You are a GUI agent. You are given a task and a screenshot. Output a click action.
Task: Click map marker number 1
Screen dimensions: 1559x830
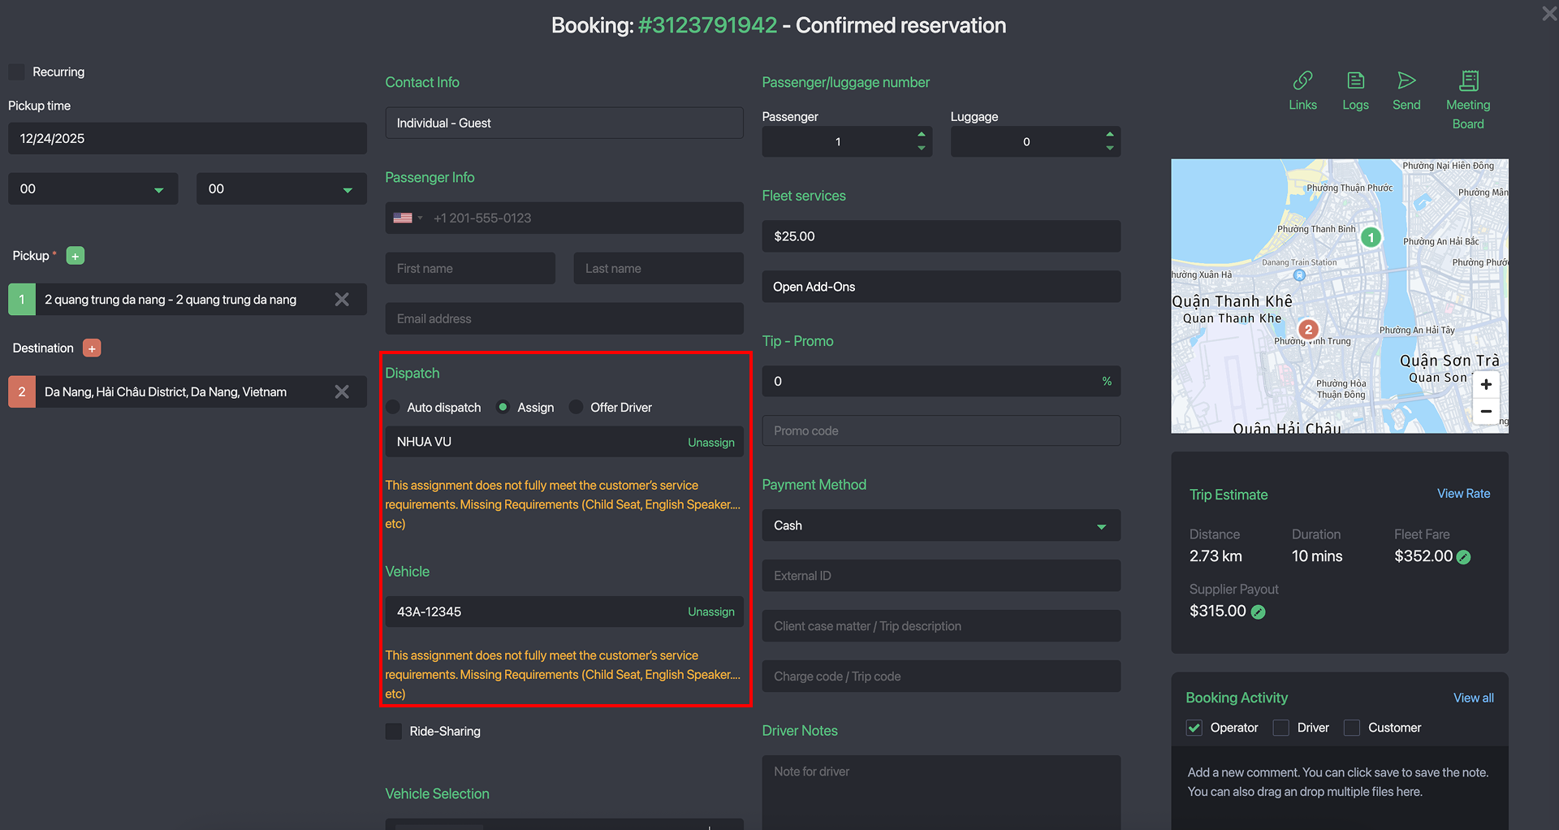point(1371,237)
